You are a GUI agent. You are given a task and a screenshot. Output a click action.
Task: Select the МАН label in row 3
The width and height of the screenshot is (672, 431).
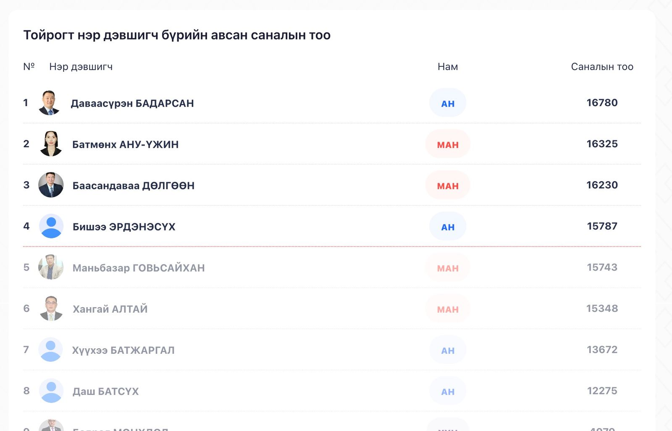447,185
